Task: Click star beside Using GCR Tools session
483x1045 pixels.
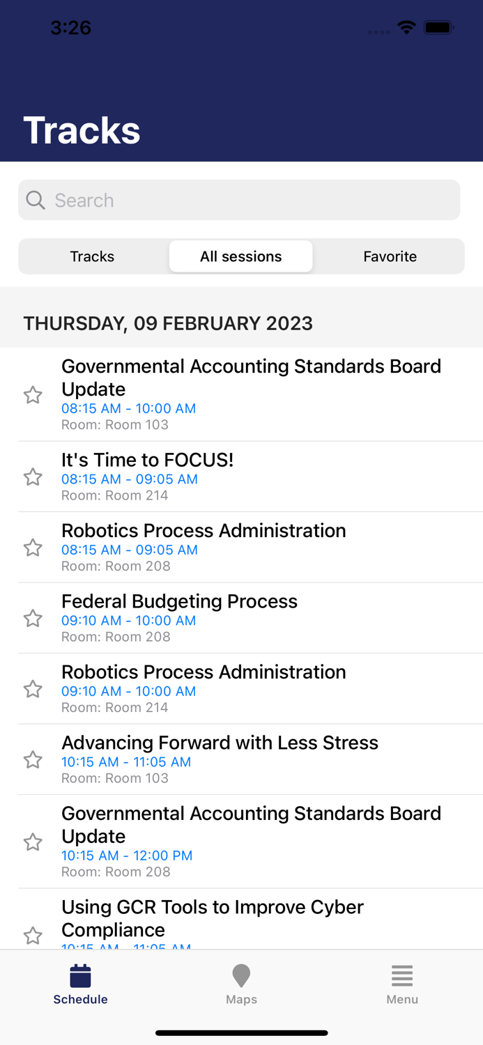Action: click(32, 936)
